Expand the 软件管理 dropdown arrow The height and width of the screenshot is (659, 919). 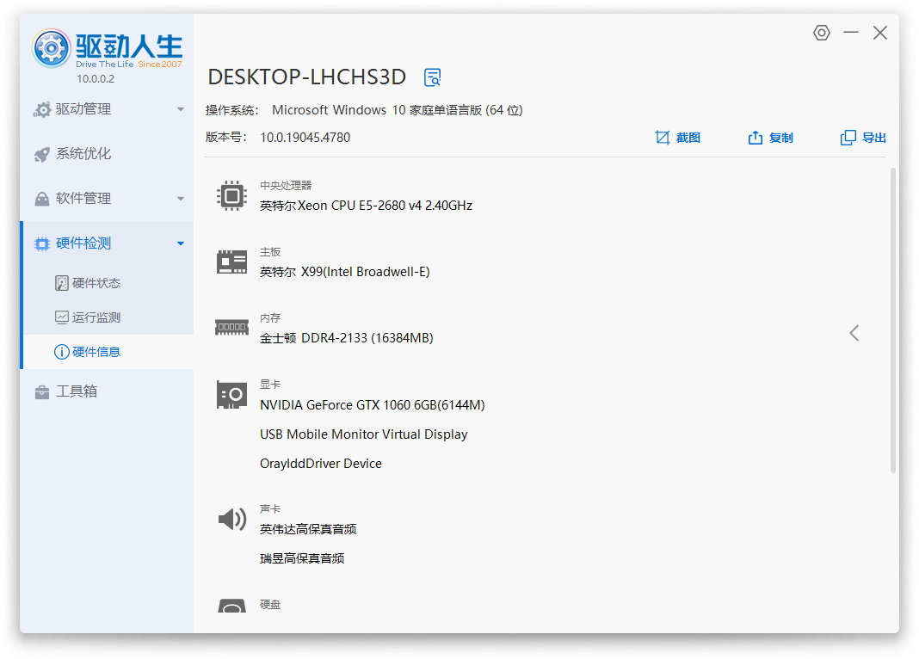tap(181, 200)
